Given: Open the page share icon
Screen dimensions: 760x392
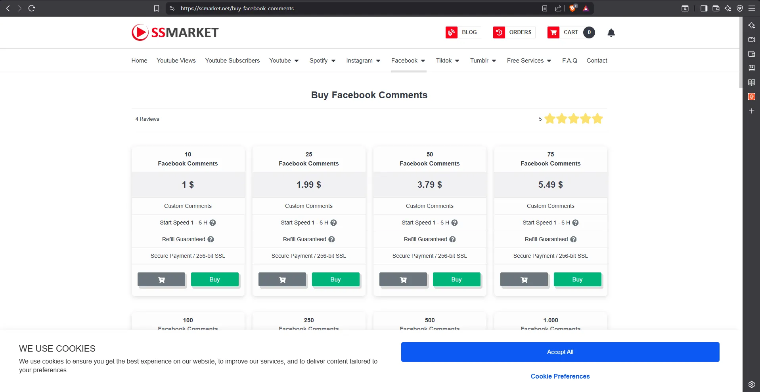Looking at the screenshot, I should 559,8.
